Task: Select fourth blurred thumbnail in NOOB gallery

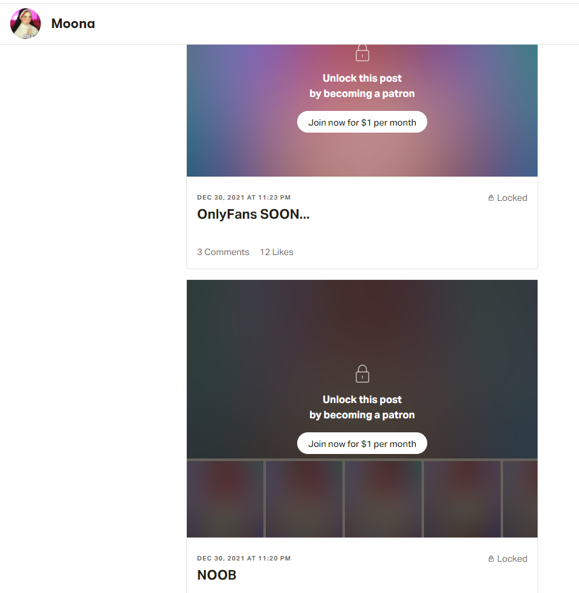Action: coord(462,499)
